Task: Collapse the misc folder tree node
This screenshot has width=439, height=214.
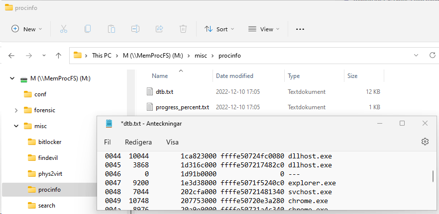Action: click(x=16, y=126)
